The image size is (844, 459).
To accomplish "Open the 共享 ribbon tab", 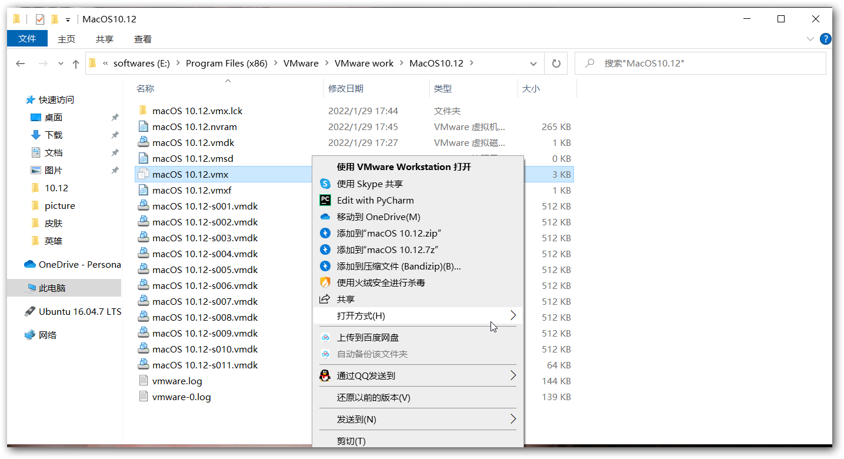I will coord(105,39).
